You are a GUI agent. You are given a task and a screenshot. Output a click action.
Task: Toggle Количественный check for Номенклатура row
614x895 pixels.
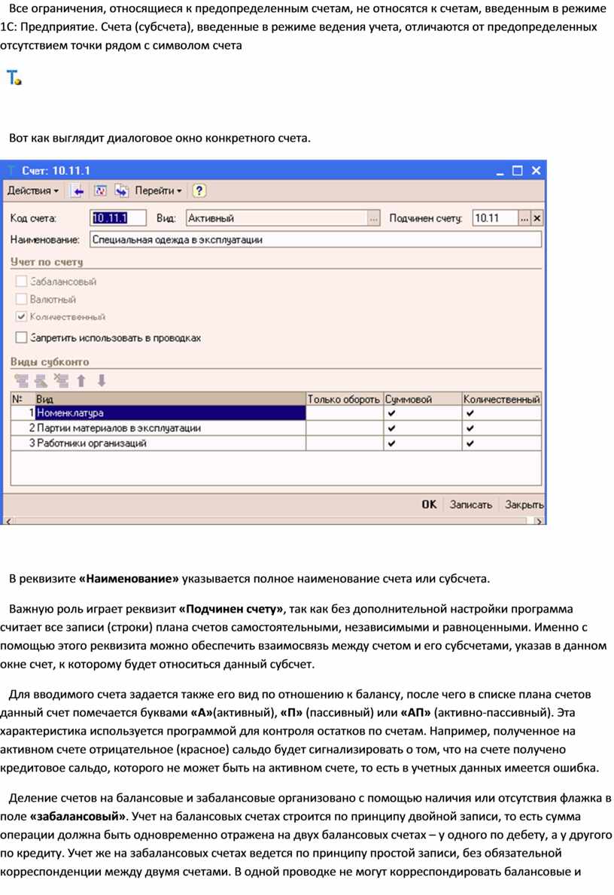[x=470, y=413]
